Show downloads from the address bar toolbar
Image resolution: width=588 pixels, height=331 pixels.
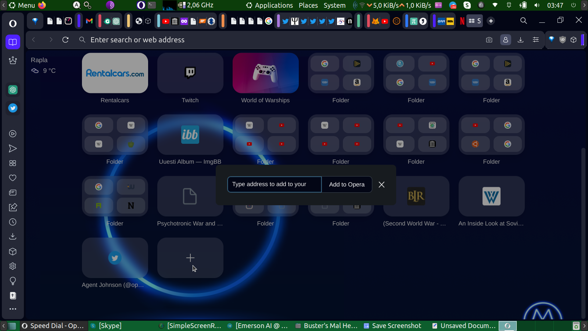click(520, 40)
